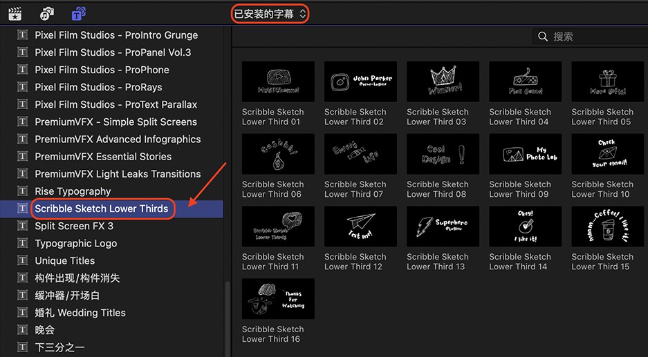
Task: Select Scribble Sketch Lower Third 15 thumbnail
Action: pyautogui.click(x=607, y=226)
